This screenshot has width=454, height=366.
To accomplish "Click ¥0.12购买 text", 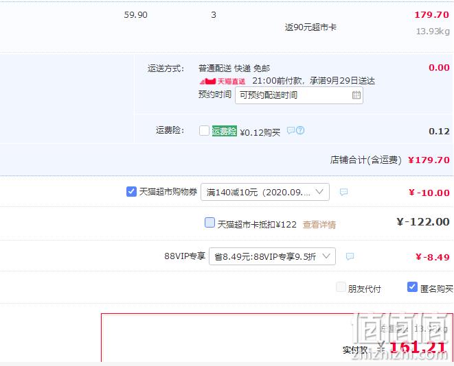I will 260,132.
